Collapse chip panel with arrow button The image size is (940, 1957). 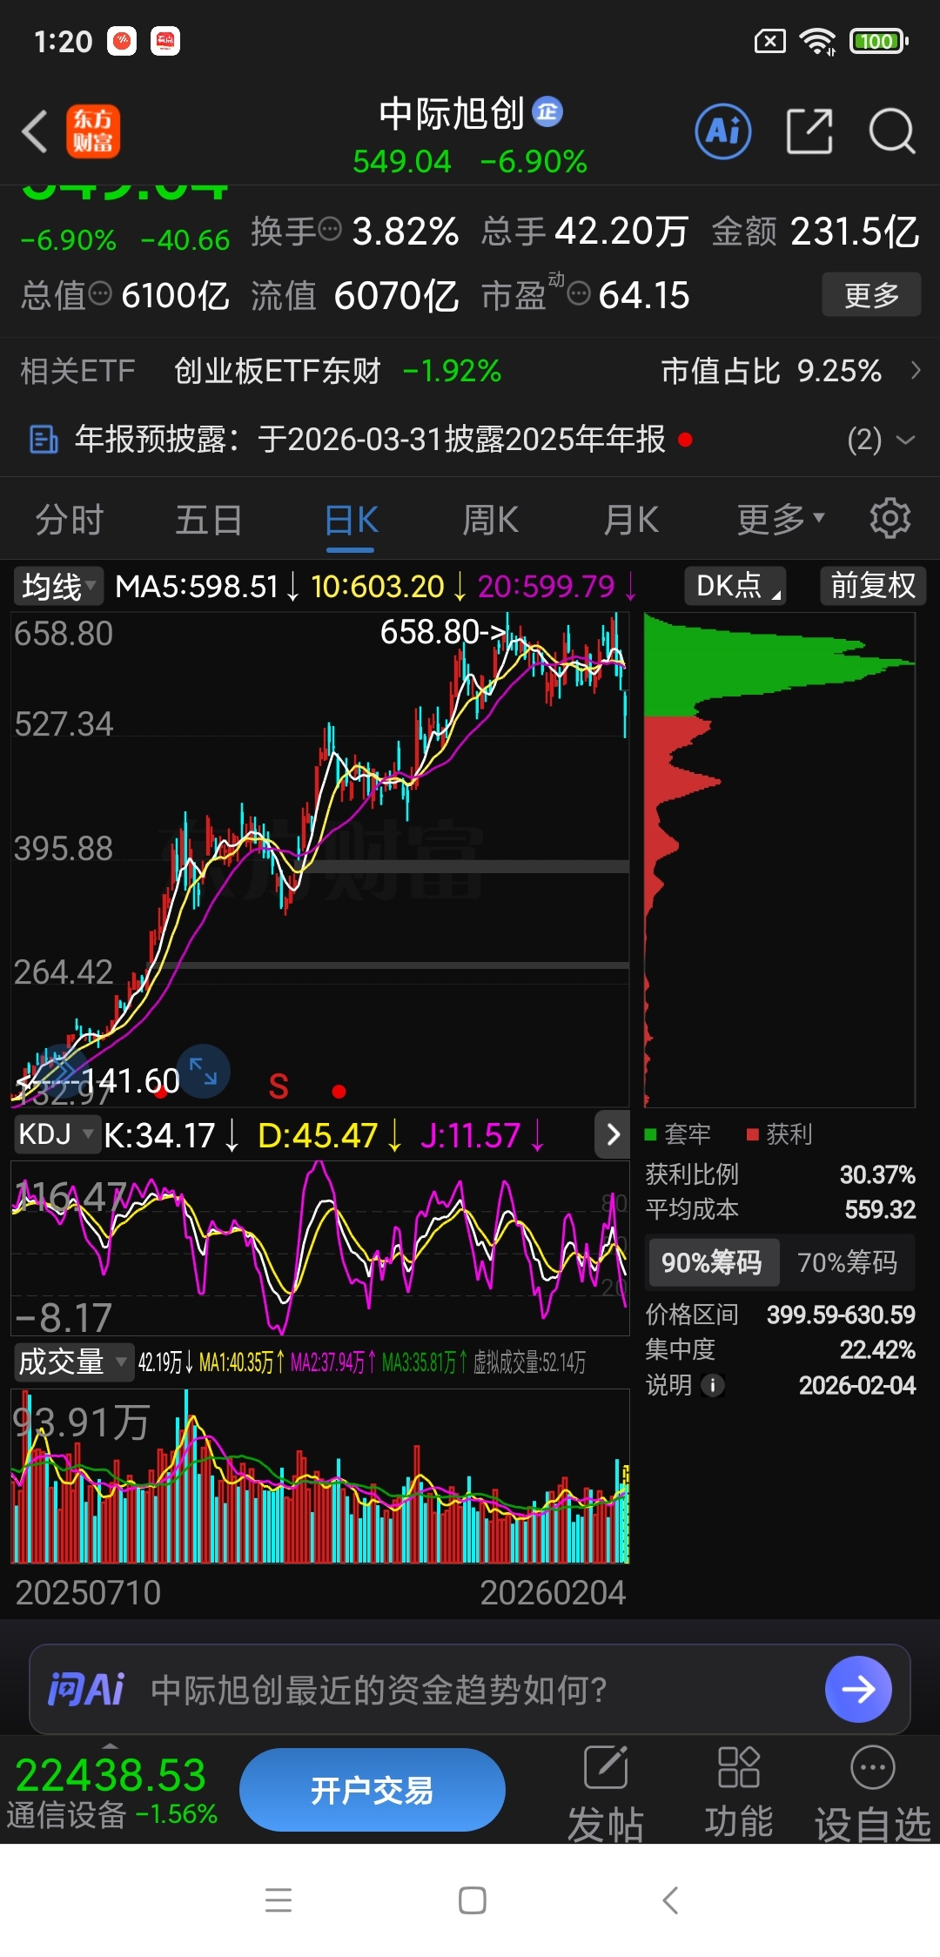[612, 1134]
